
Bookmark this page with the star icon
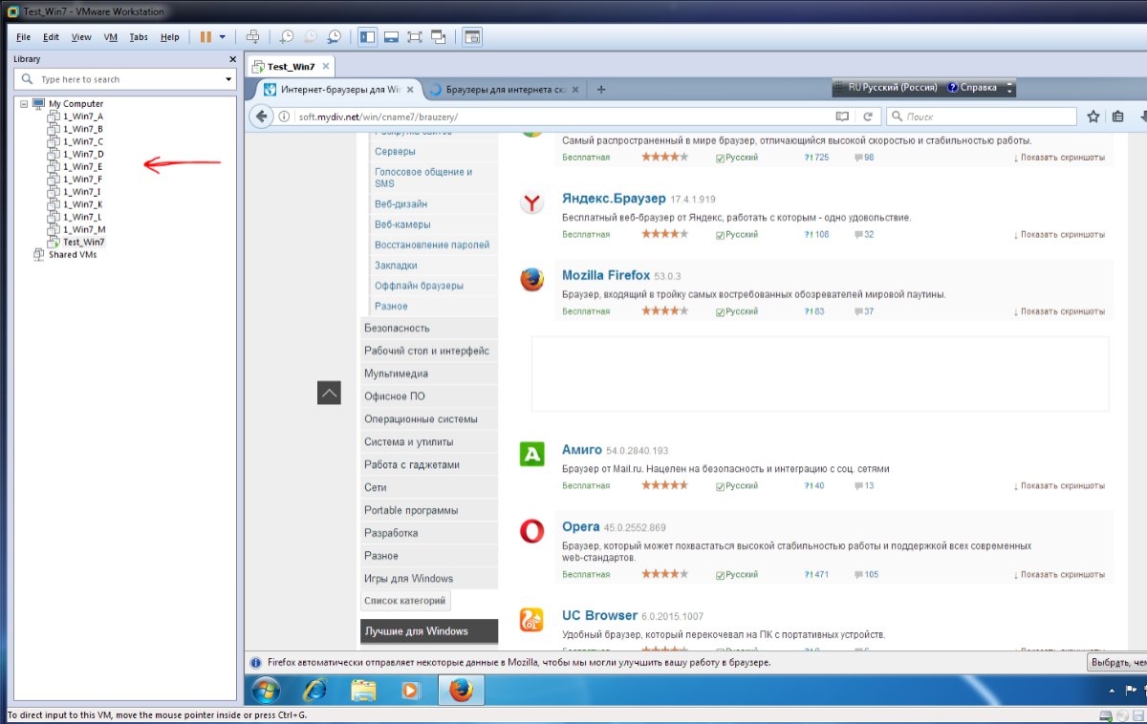1093,117
